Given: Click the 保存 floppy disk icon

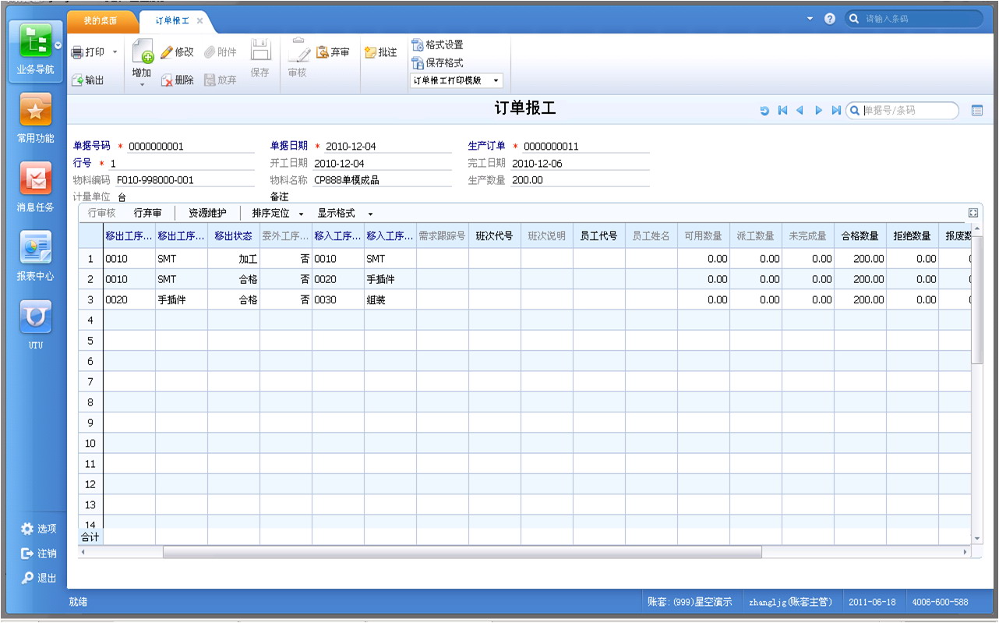Looking at the screenshot, I should 260,50.
